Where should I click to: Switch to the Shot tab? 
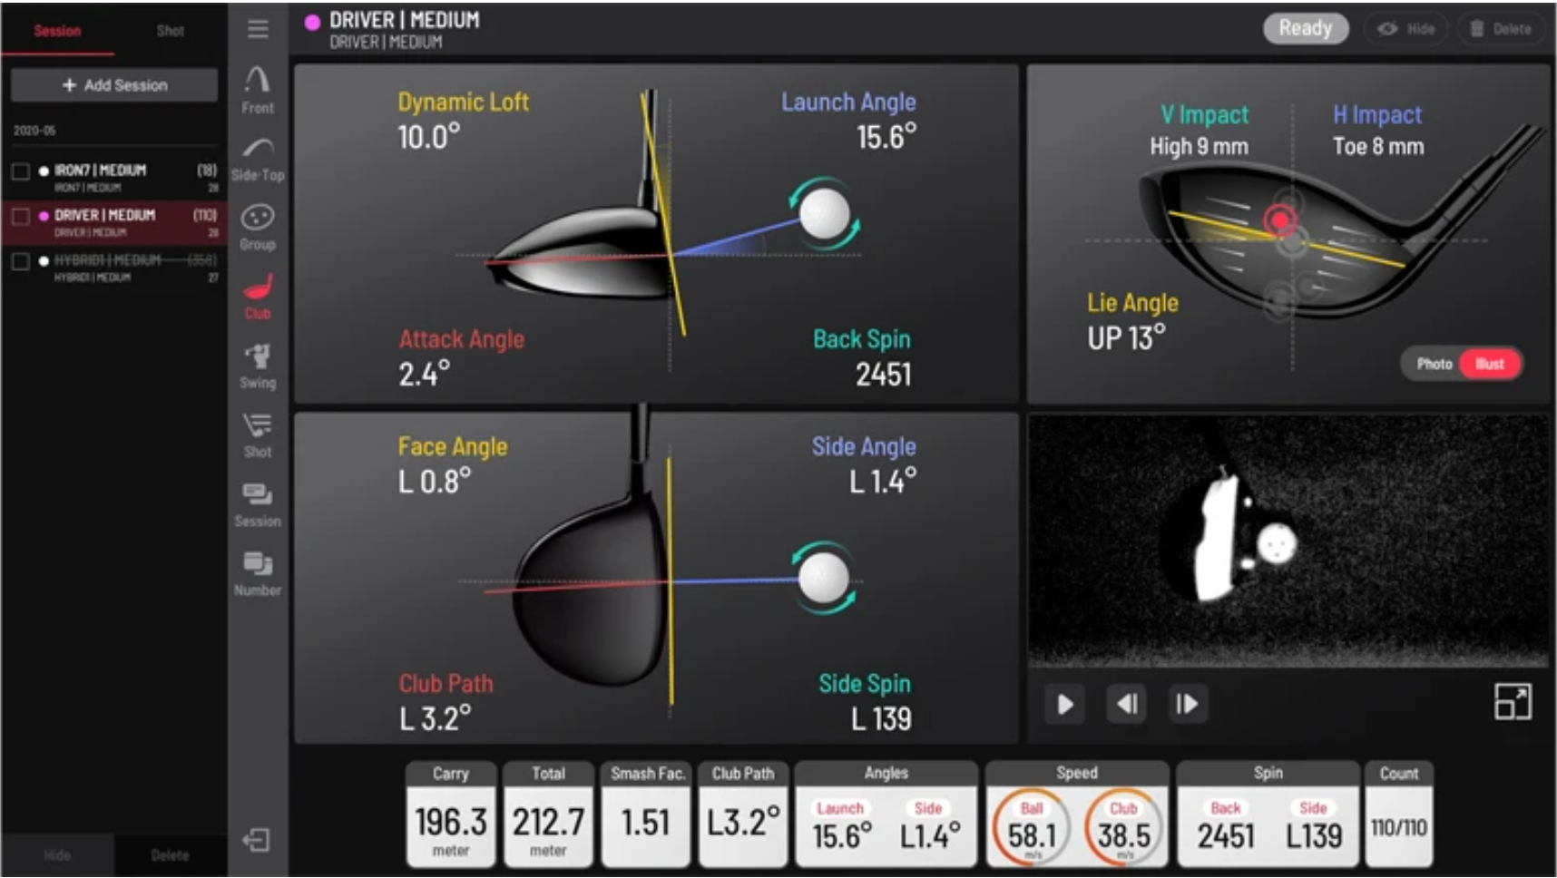click(x=170, y=31)
